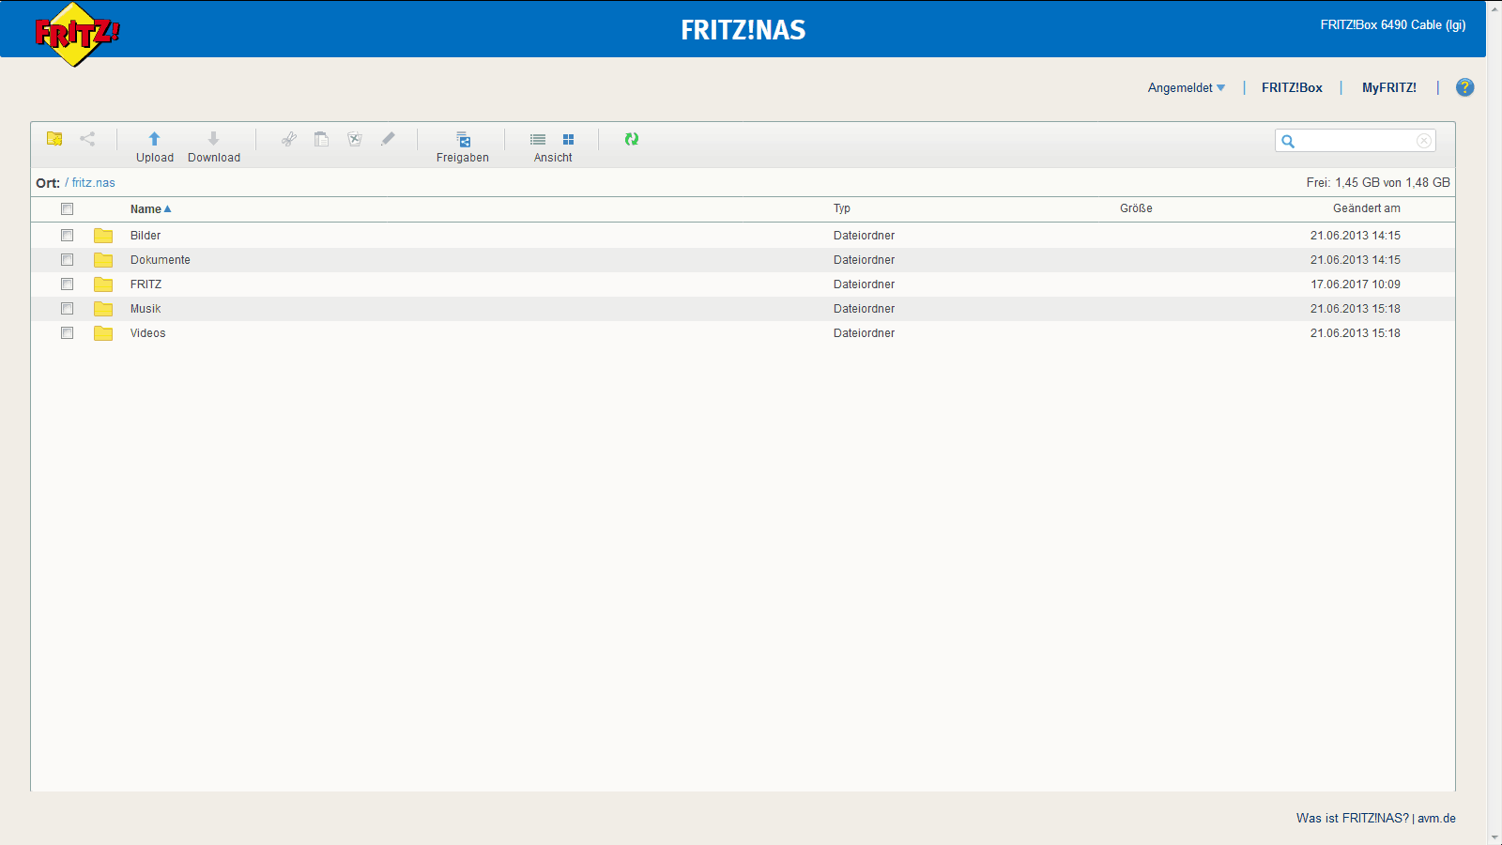The image size is (1502, 845).
Task: Click 'FRITZ!Box 6490 Cable (lgi)' text
Action: tap(1393, 25)
